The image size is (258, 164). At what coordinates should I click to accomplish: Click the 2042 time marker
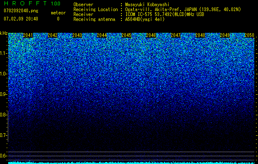53,35
